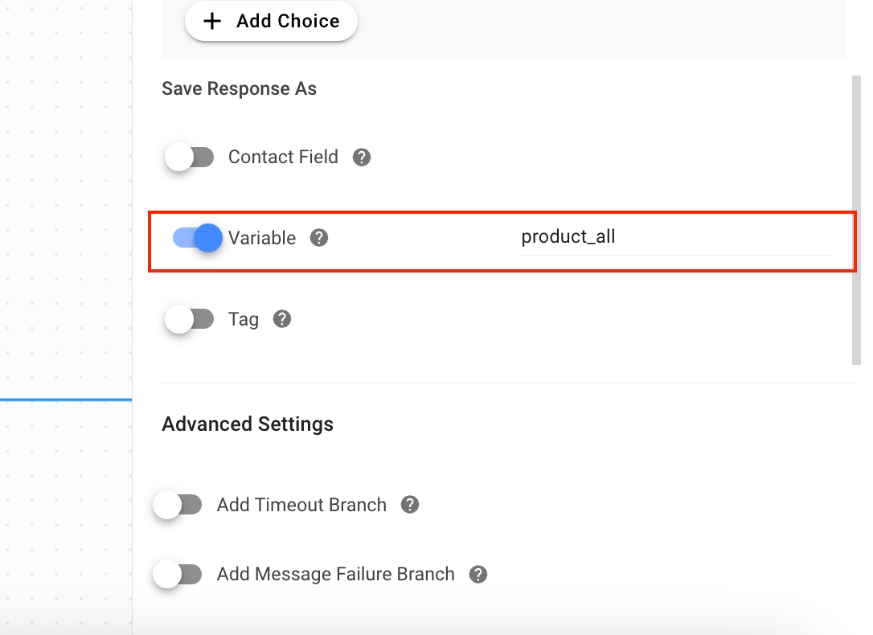The height and width of the screenshot is (635, 873).
Task: Disable the Variable toggle switch
Action: click(198, 238)
